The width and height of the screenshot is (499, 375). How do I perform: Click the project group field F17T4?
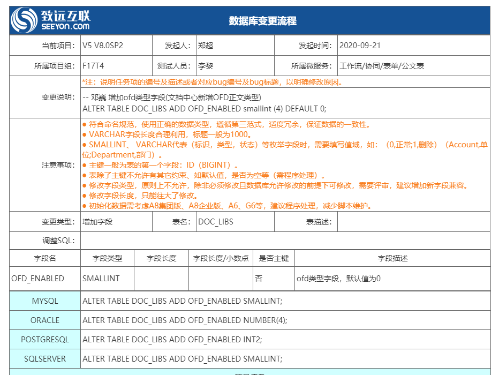tap(116, 66)
